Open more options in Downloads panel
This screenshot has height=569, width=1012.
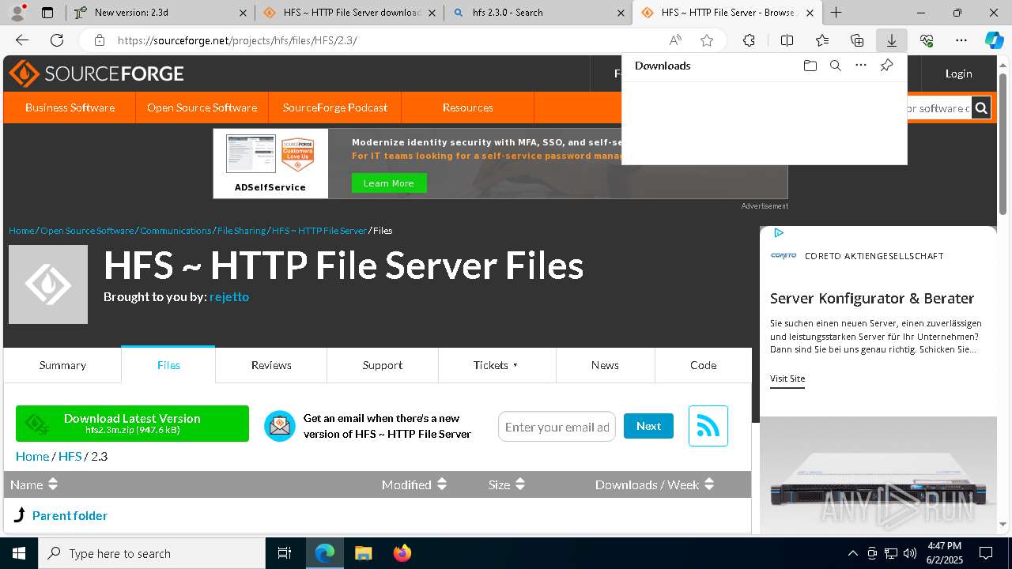[861, 66]
